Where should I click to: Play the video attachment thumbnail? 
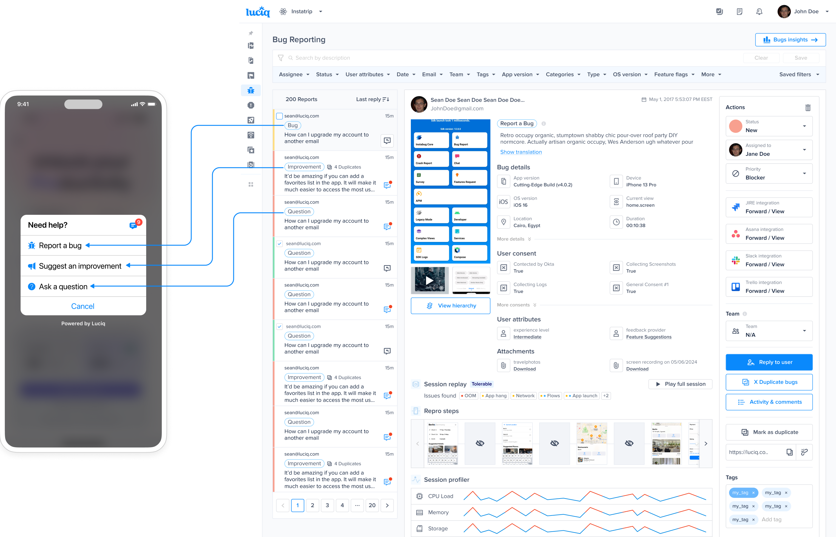[x=430, y=280]
